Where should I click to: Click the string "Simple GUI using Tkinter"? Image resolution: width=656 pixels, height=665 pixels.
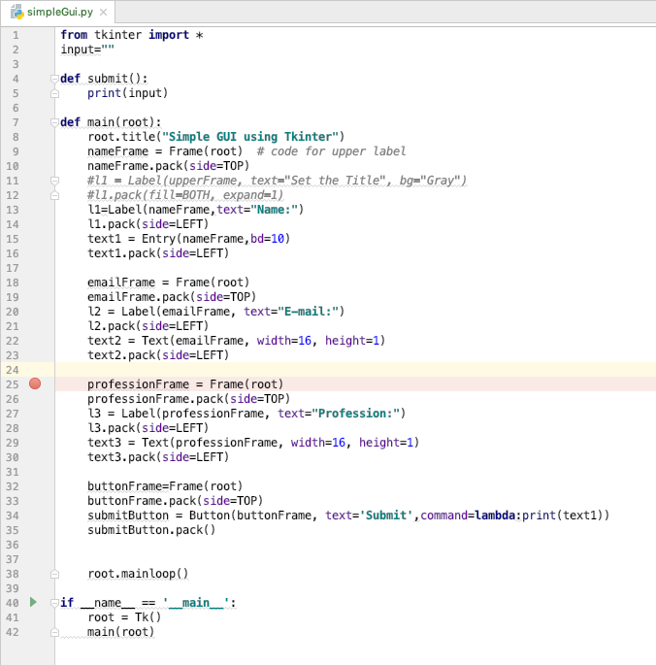click(250, 137)
